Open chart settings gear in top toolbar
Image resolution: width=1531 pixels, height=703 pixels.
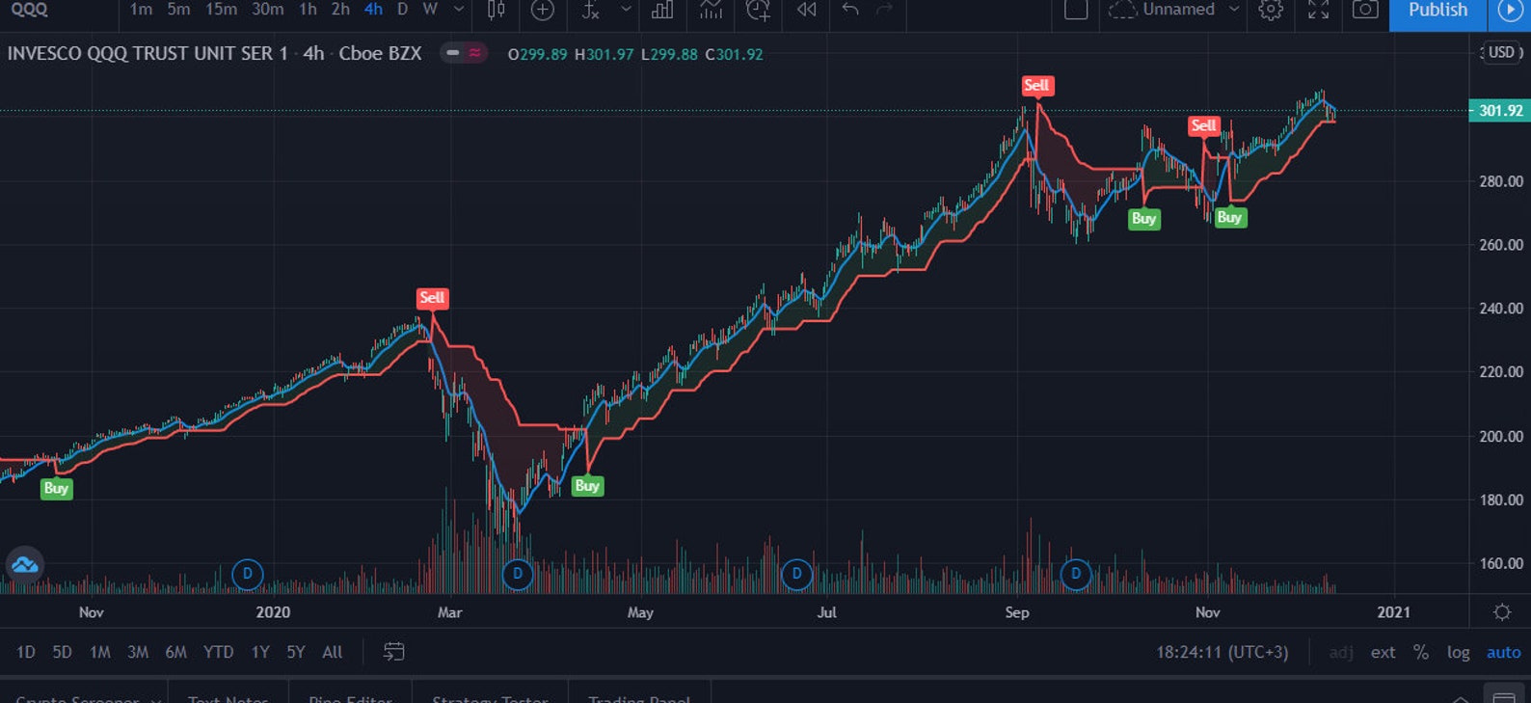pos(1271,11)
